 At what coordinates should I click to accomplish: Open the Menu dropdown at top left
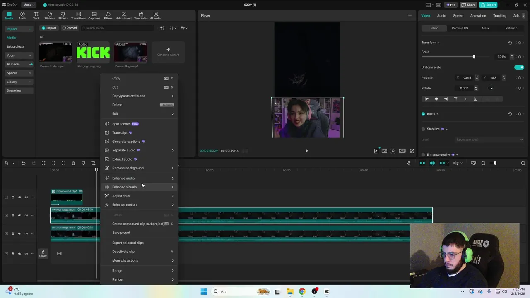point(29,5)
